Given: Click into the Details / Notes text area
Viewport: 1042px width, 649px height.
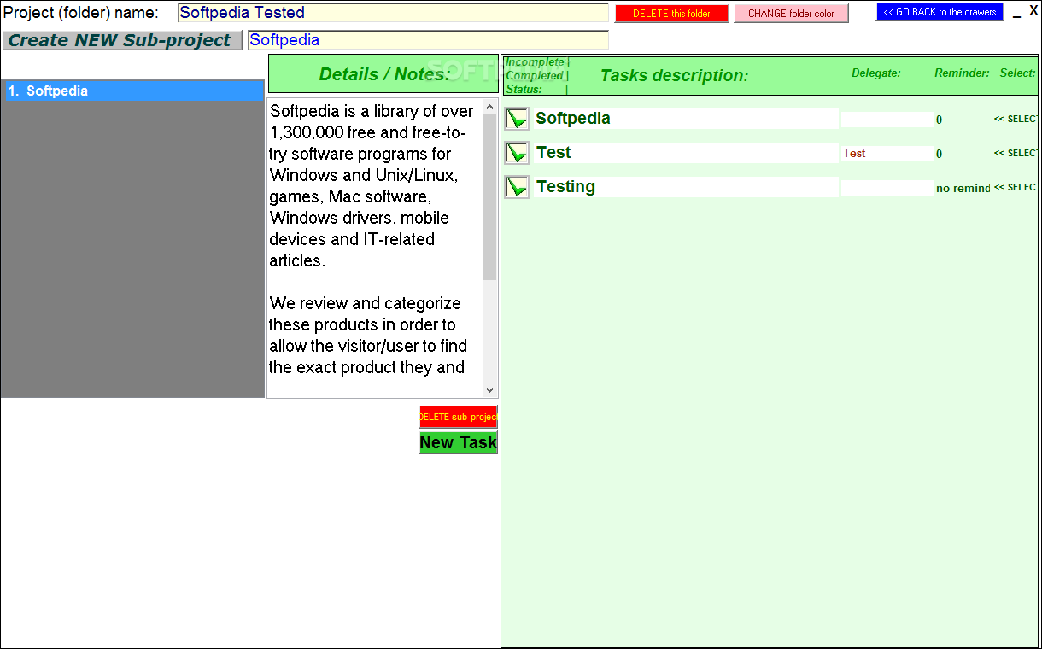Looking at the screenshot, I should [375, 248].
